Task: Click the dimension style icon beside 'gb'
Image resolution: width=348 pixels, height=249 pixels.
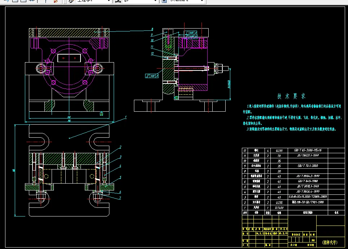Action: tap(118, 1)
